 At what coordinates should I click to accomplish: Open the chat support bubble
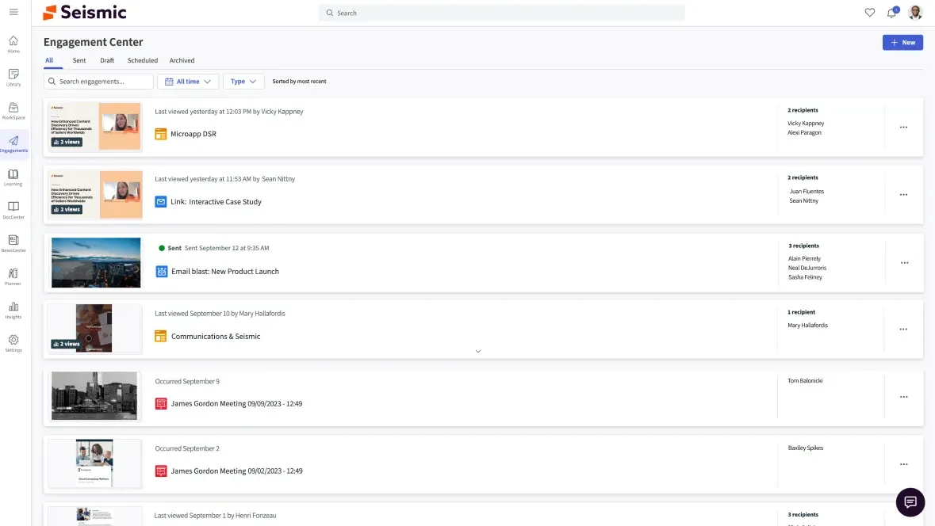pos(910,502)
